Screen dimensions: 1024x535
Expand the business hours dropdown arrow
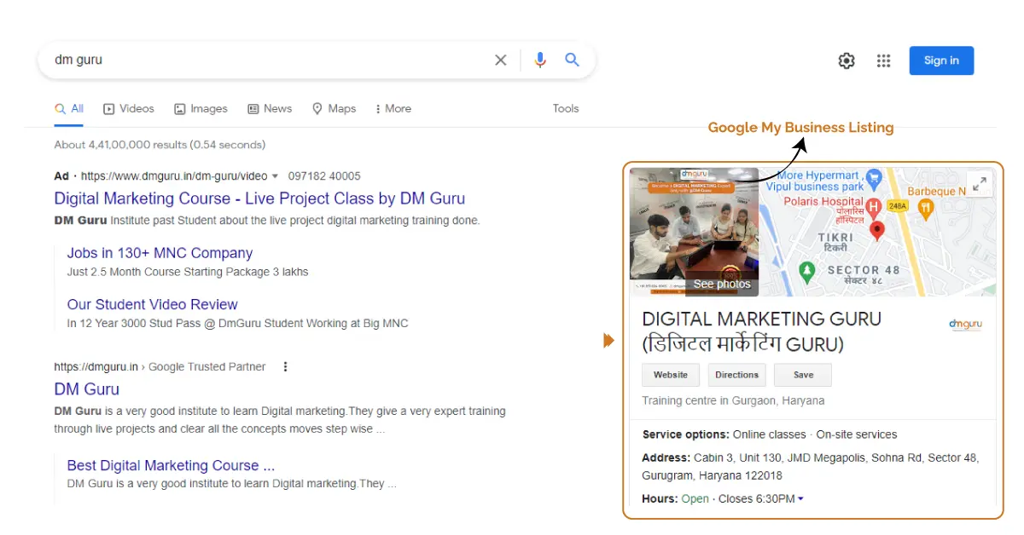(800, 499)
